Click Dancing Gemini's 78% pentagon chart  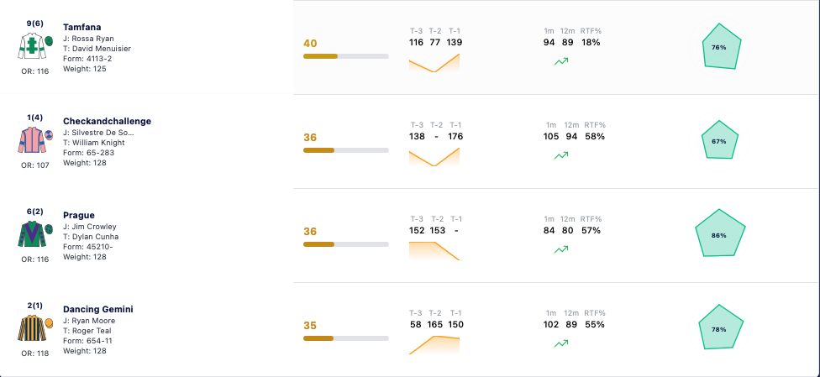721,327
